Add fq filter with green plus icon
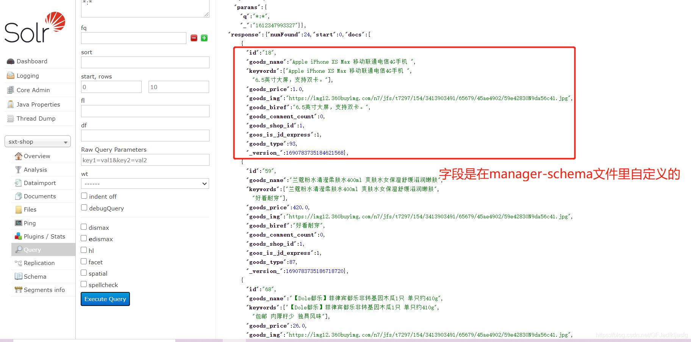 coord(204,38)
